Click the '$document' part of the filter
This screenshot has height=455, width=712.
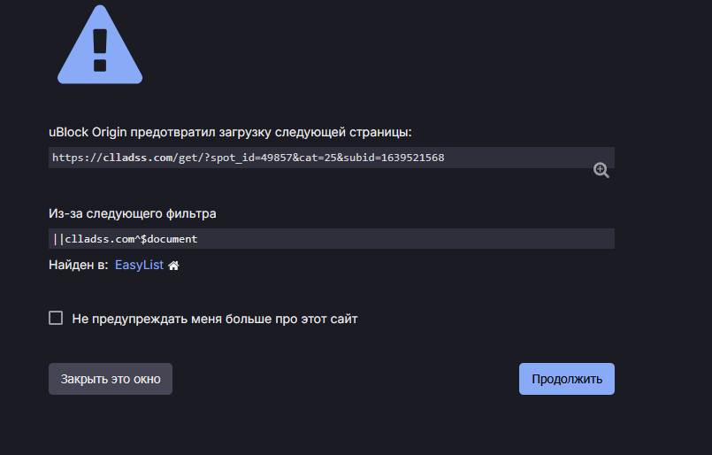pyautogui.click(x=169, y=239)
